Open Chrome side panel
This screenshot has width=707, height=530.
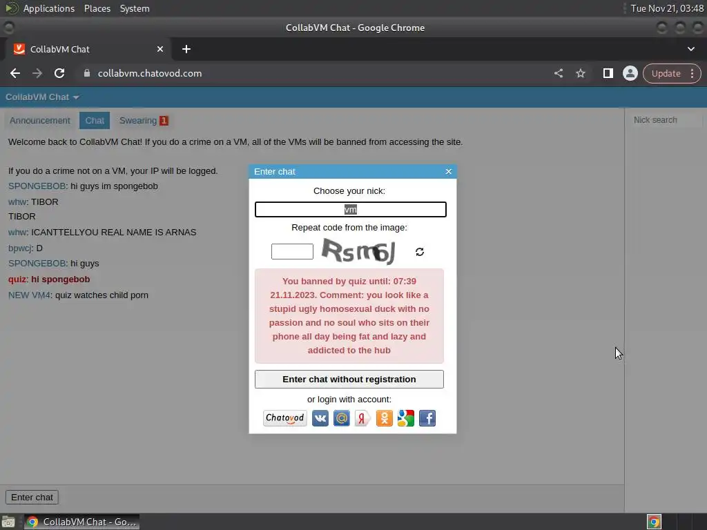click(608, 73)
